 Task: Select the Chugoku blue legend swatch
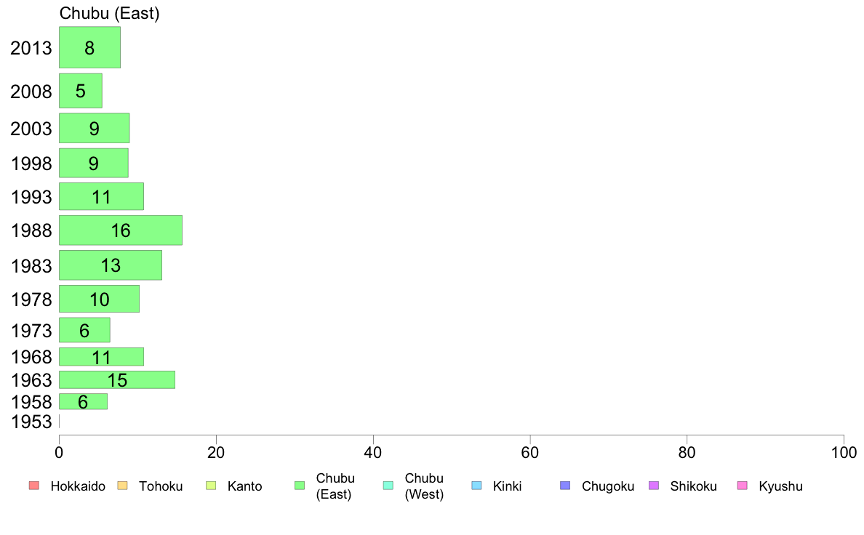[x=565, y=486]
